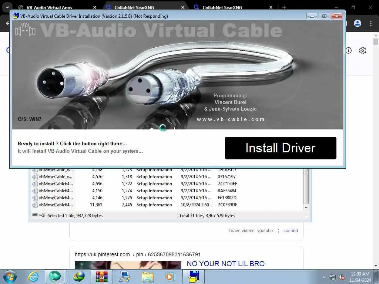Click the drive icon in archive status bar

click(35, 215)
